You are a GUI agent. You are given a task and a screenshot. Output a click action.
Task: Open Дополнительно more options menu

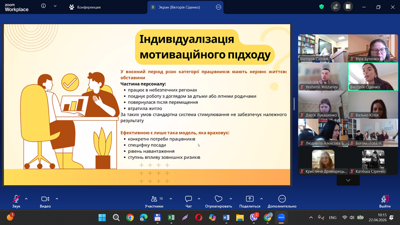click(x=282, y=201)
